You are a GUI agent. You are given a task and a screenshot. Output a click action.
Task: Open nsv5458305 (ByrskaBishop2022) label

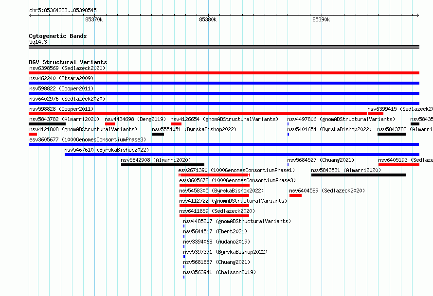tap(221, 191)
